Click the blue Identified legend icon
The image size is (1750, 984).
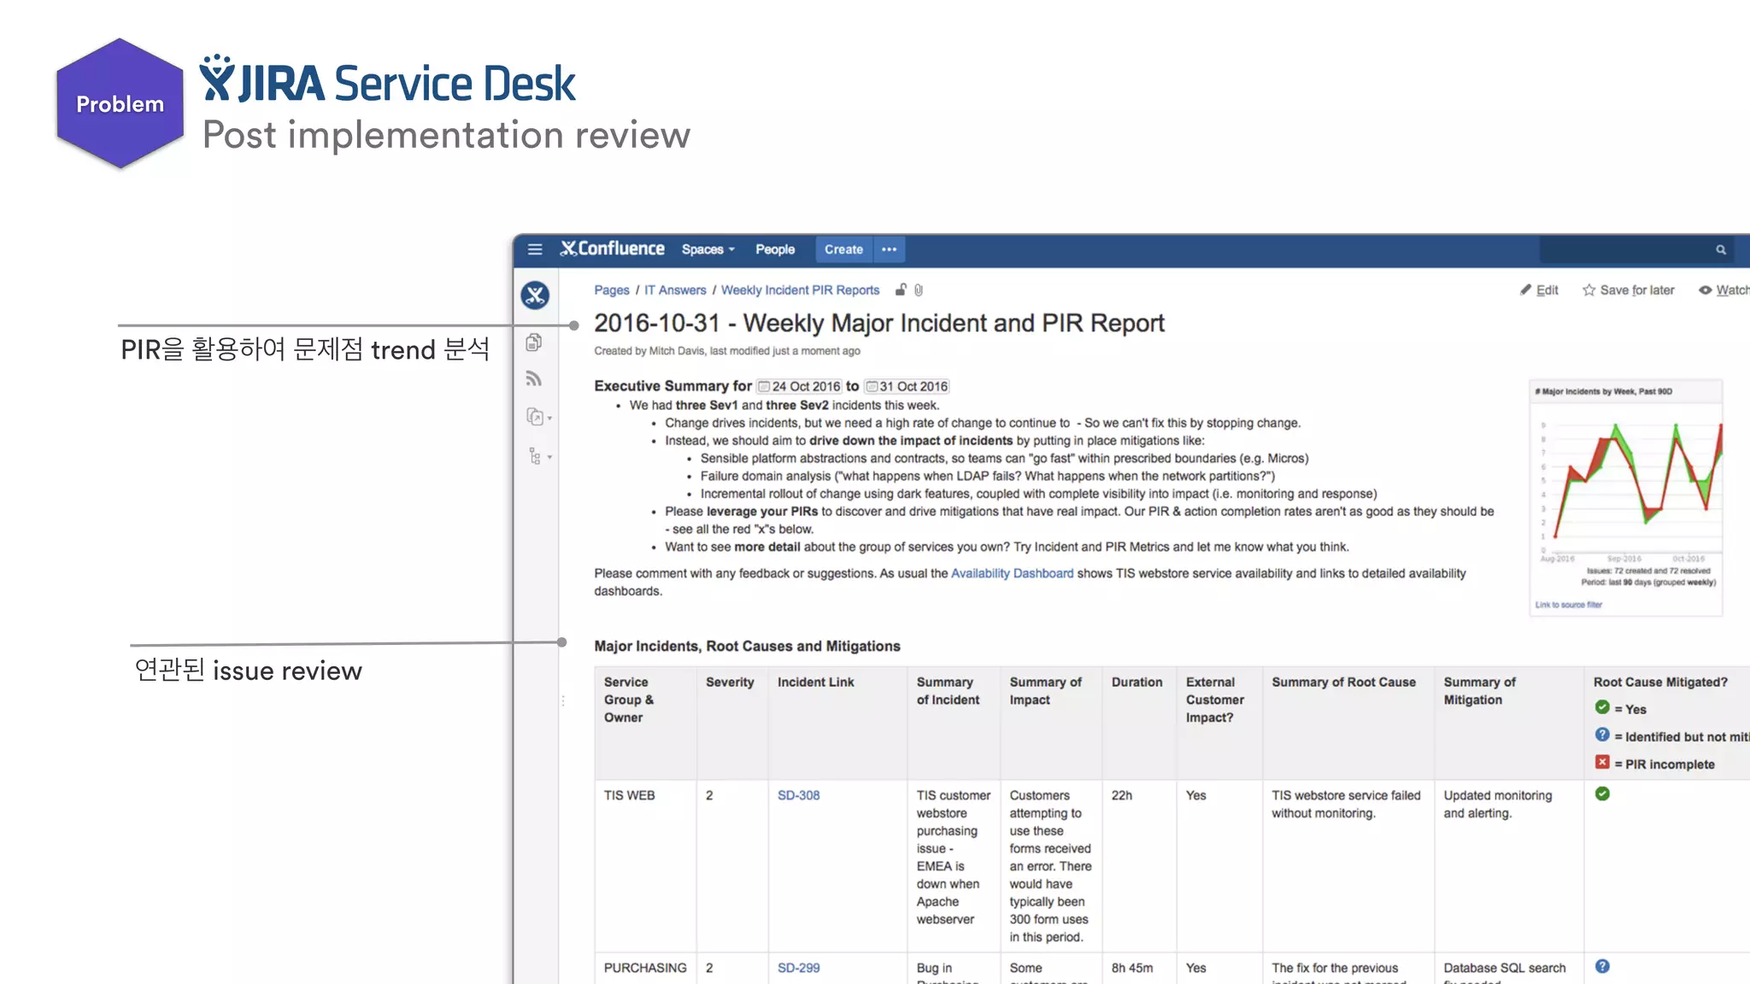click(x=1602, y=735)
